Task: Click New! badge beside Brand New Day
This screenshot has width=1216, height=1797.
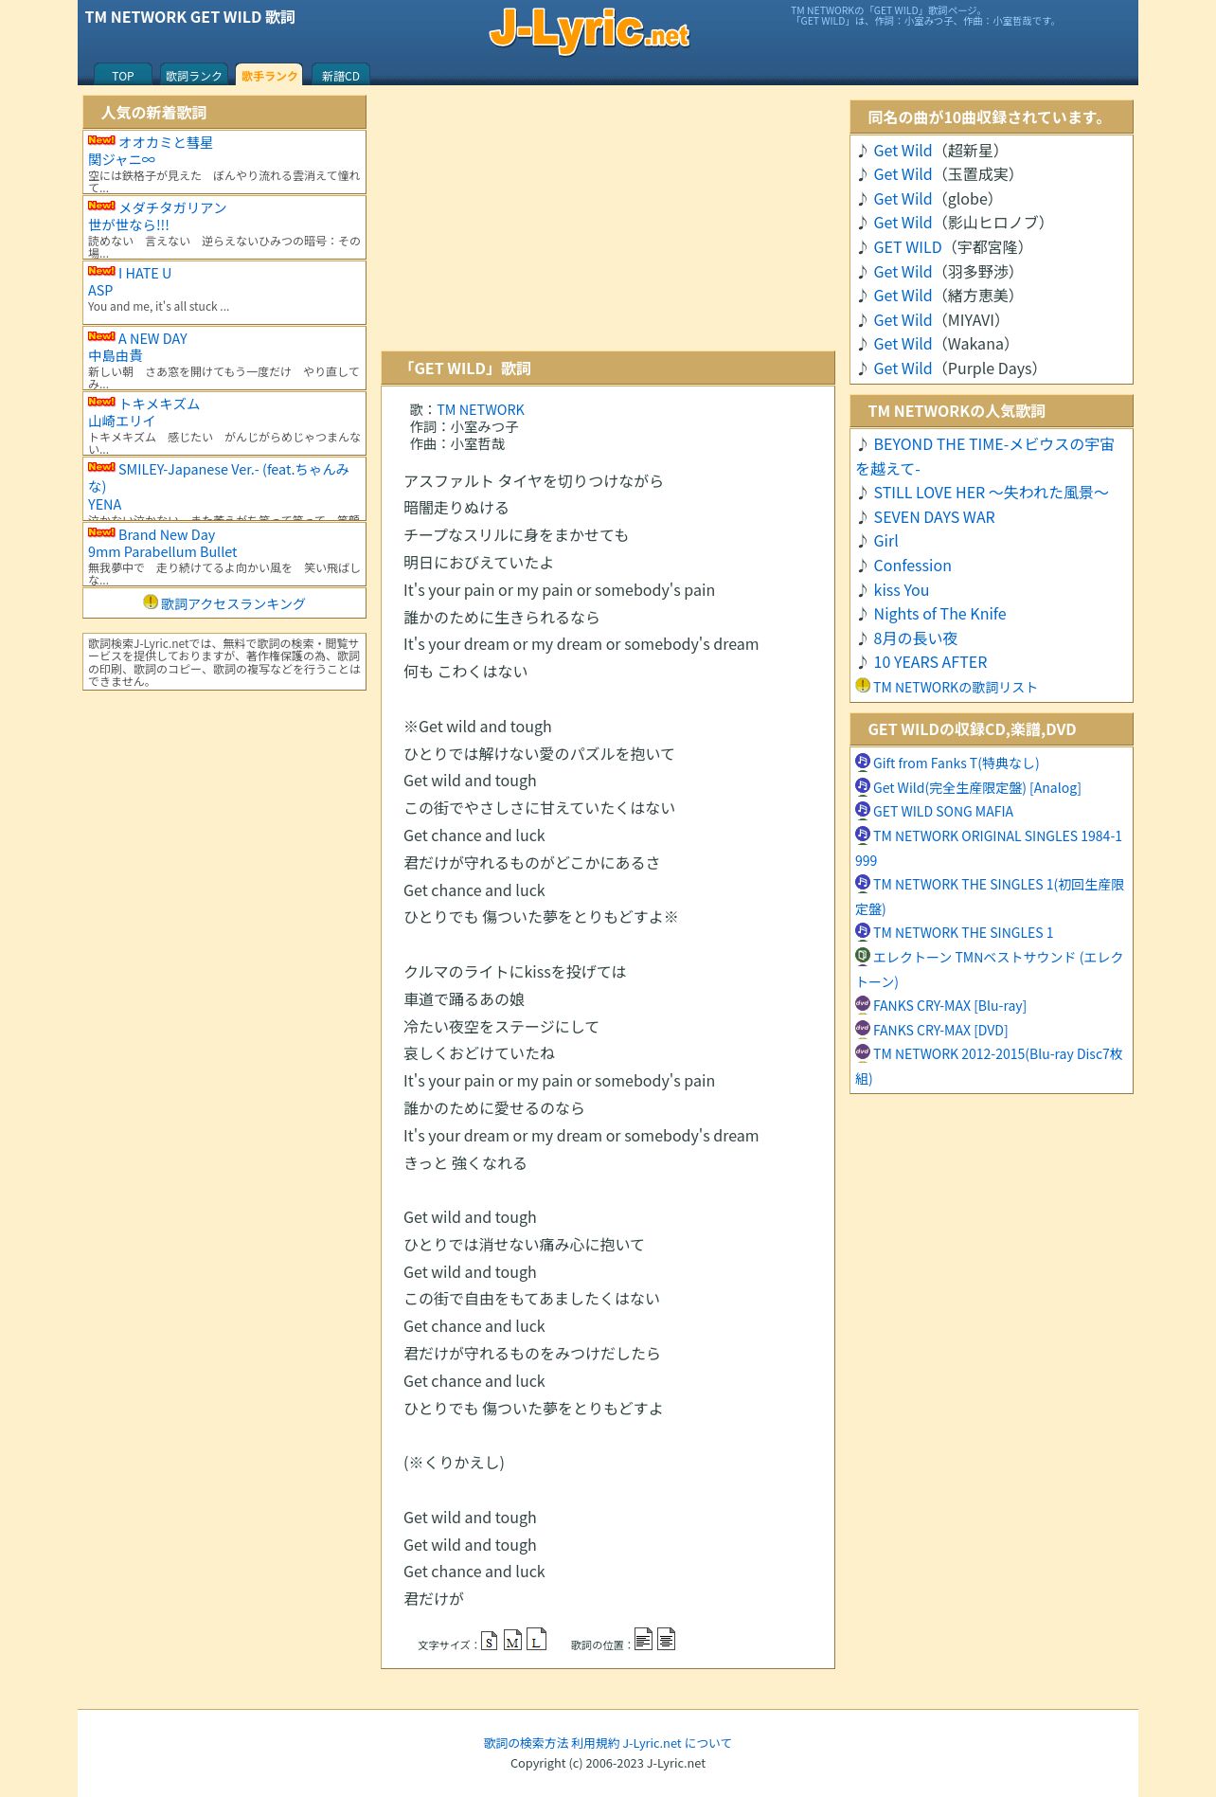Action: tap(101, 532)
